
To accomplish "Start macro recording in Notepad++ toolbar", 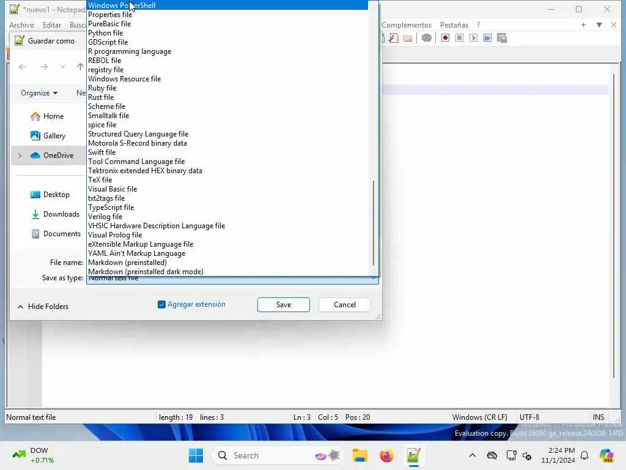I will coord(445,38).
